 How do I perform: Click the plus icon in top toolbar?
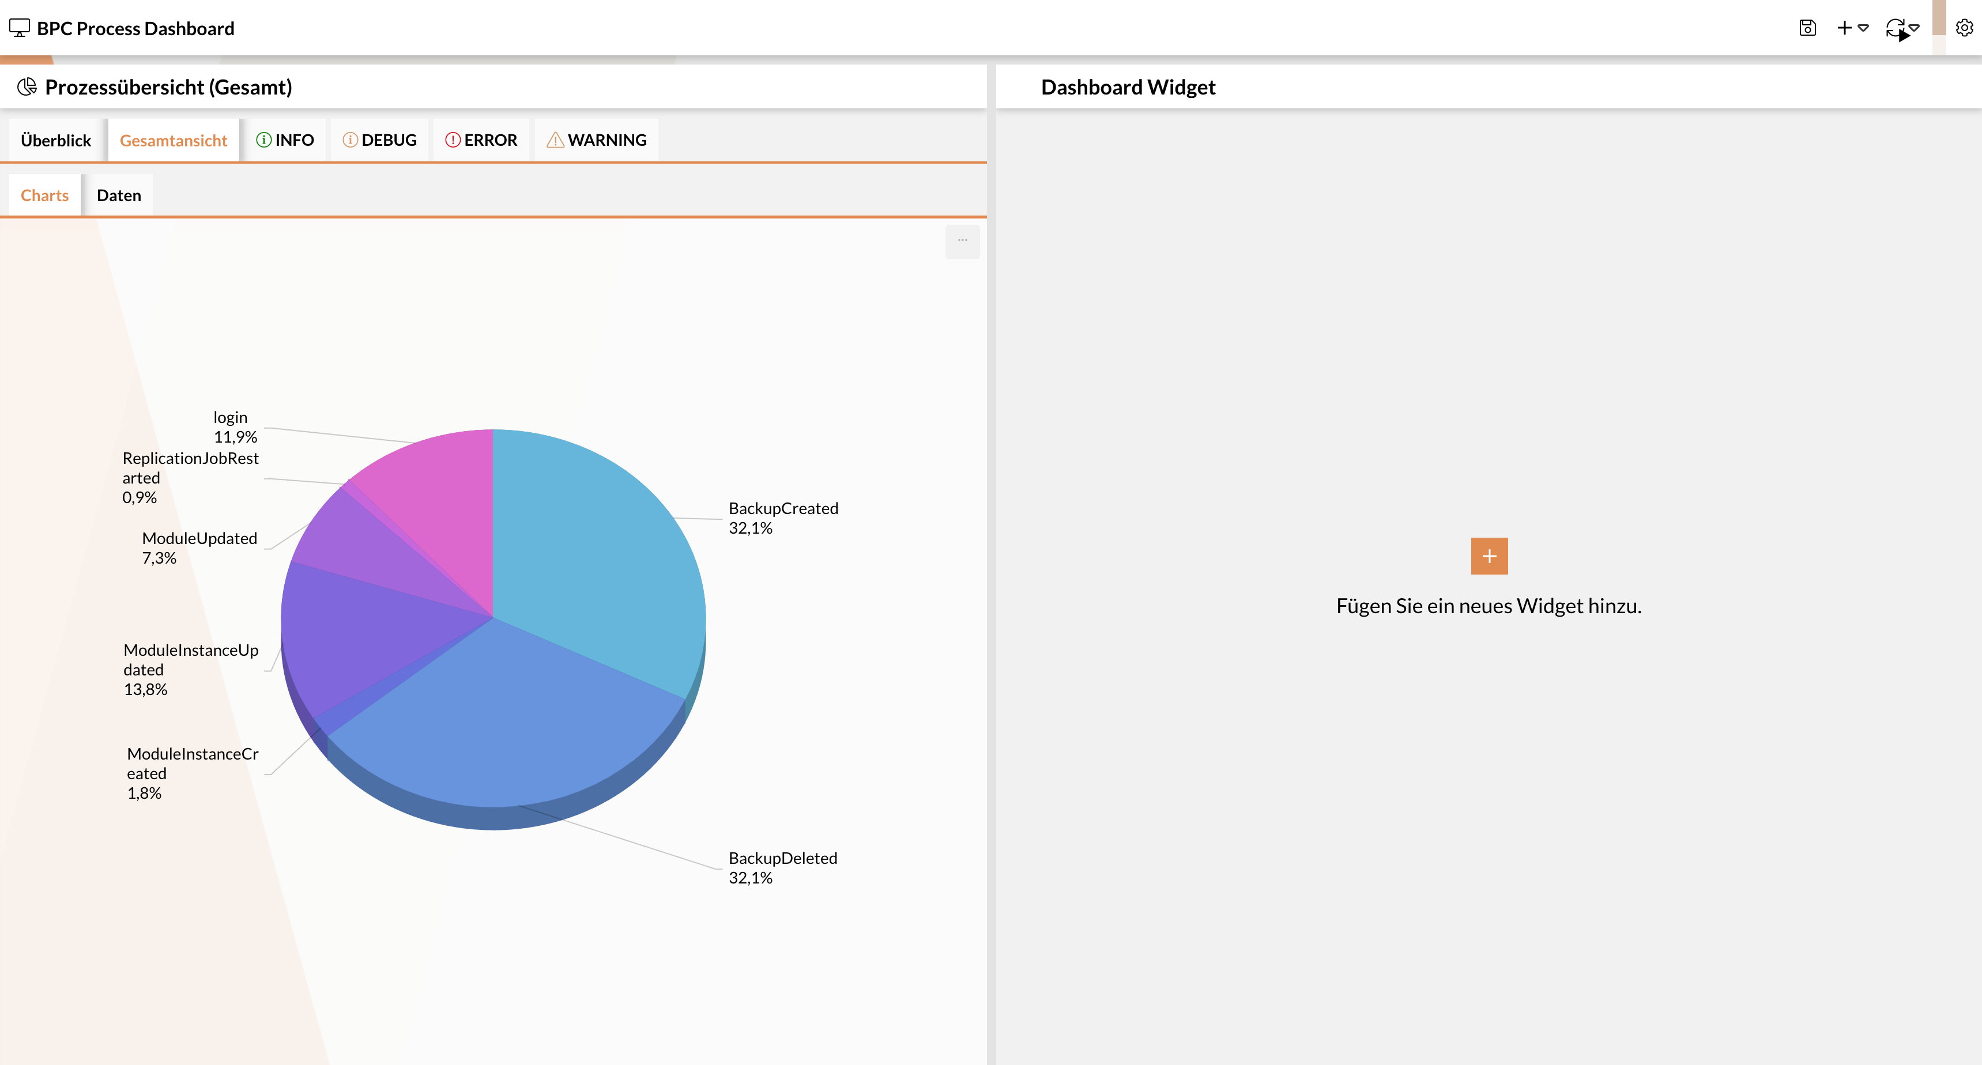[x=1844, y=28]
